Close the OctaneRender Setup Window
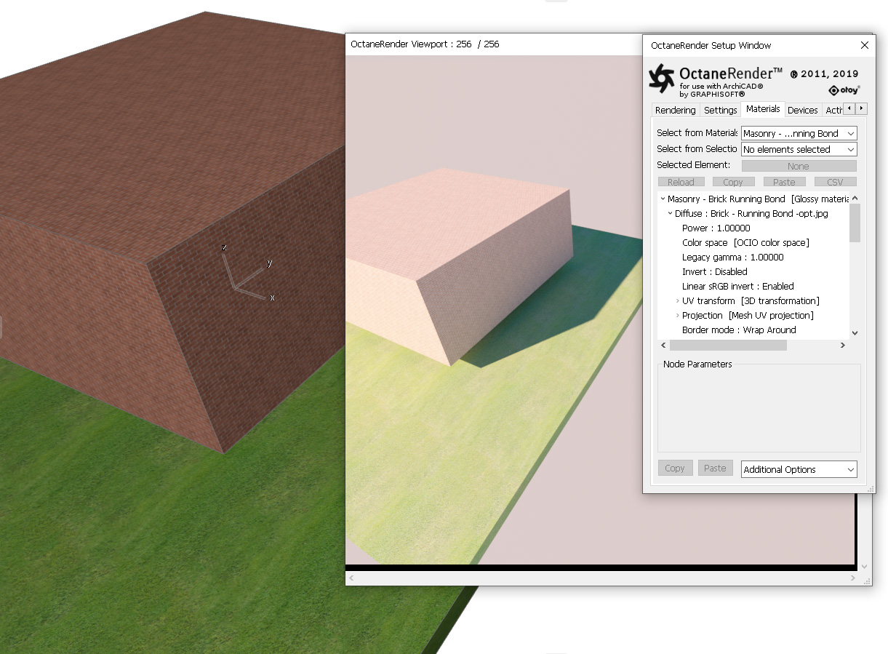Image resolution: width=888 pixels, height=654 pixels. pos(864,45)
